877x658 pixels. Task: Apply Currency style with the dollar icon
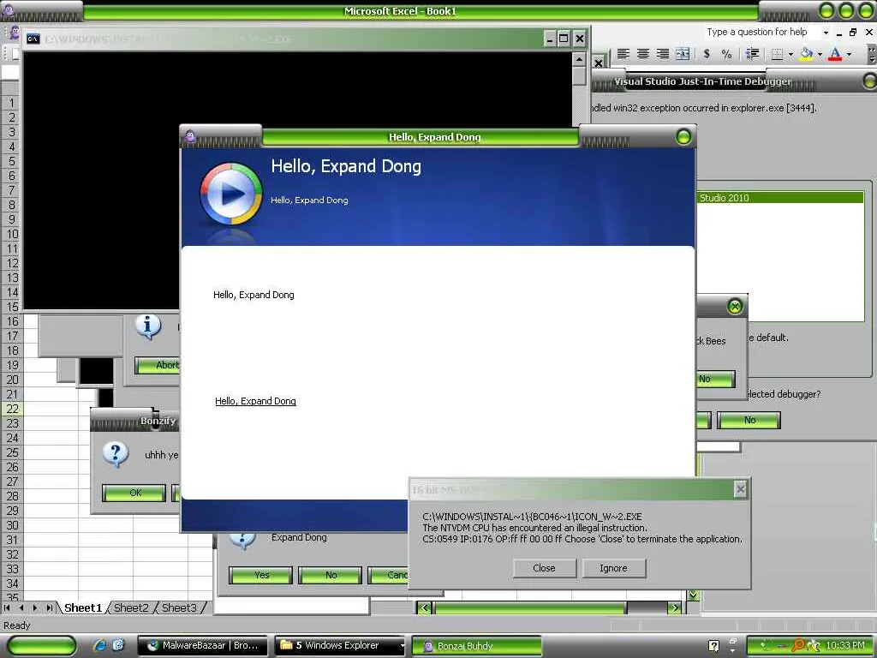(707, 54)
